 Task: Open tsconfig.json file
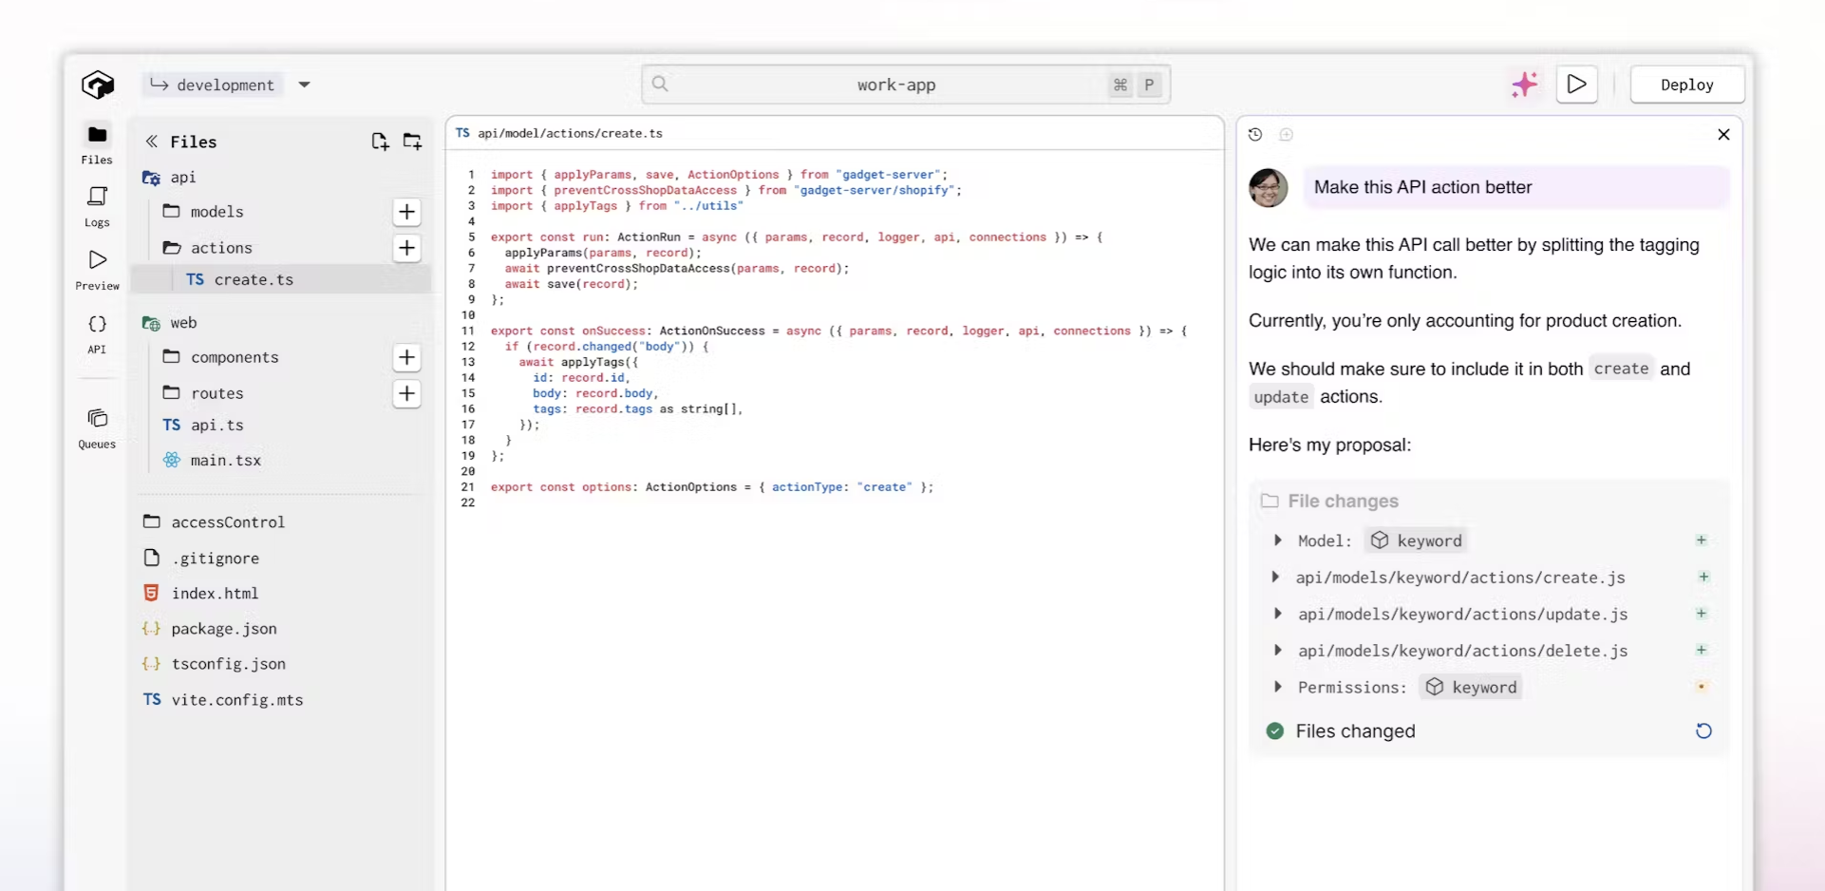click(214, 664)
